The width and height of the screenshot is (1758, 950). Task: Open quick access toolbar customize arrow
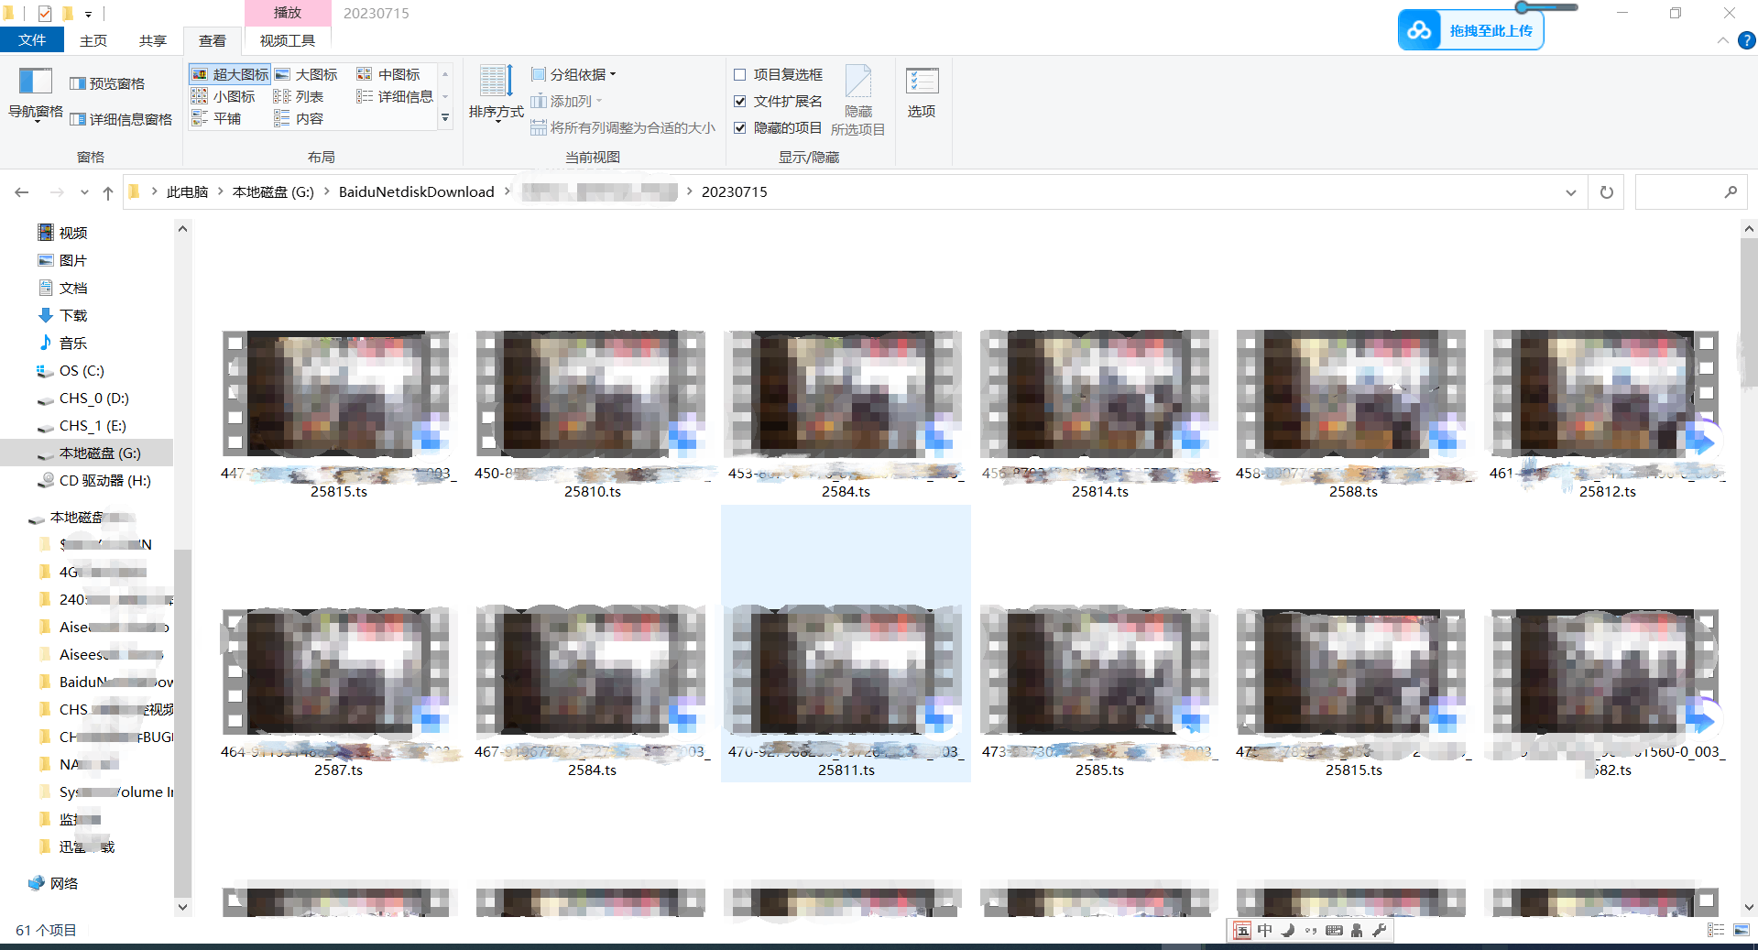[x=88, y=13]
